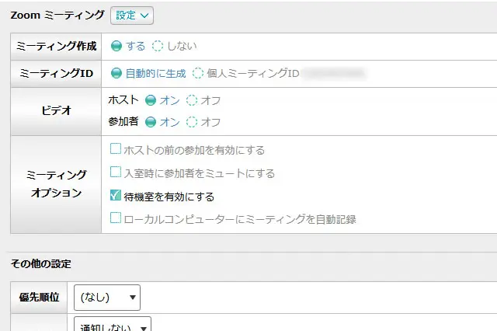Viewport: 497px width, 331px height.
Task: Choose 個人ミーティングID option
Action: (198, 74)
